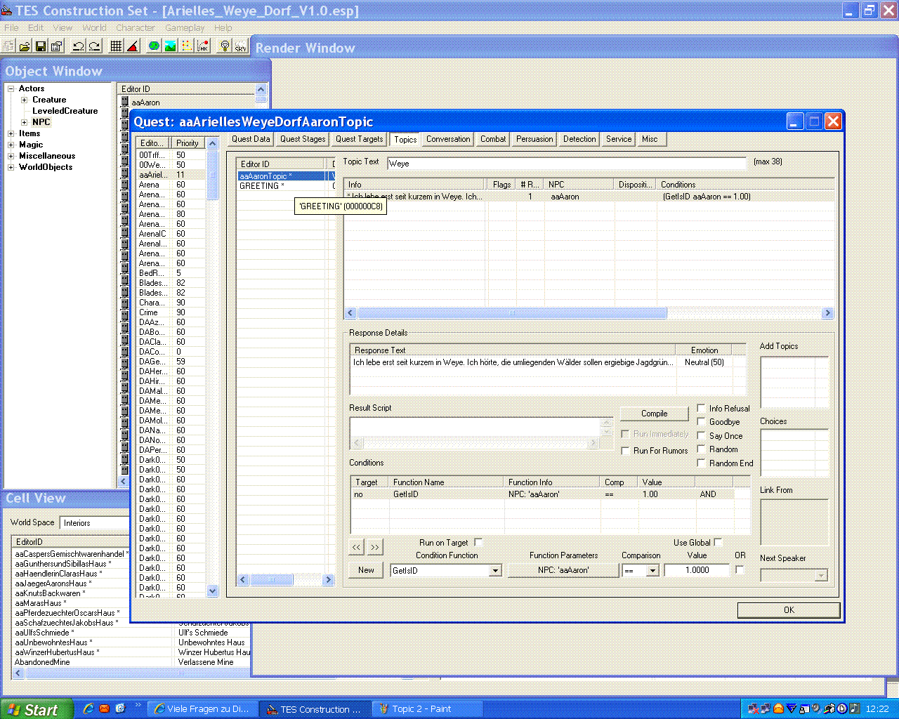Image resolution: width=899 pixels, height=719 pixels.
Task: Click the Info list horizontal scrollbar
Action: point(511,313)
